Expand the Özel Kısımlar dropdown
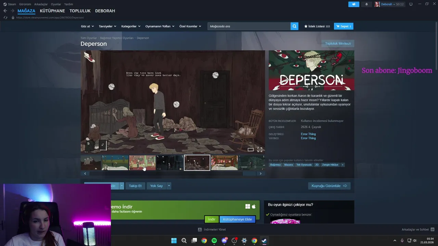This screenshot has width=438, height=246. (190, 26)
